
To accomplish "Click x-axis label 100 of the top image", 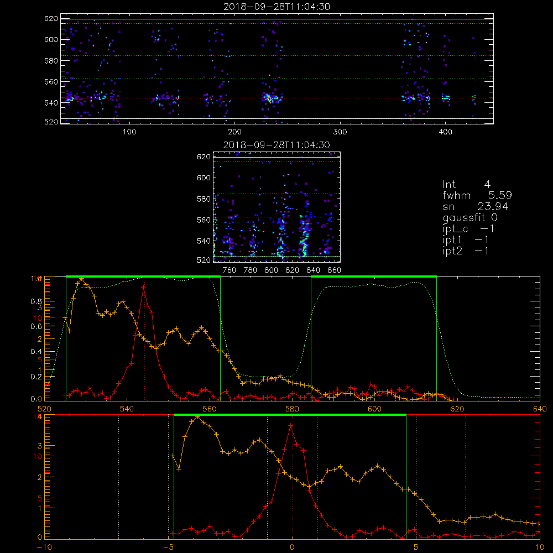I will click(129, 132).
